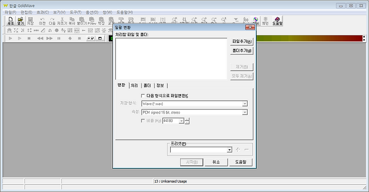This screenshot has width=369, height=192.
Task: Click the 이전 (Undo) toolbar icon
Action: coord(43,21)
